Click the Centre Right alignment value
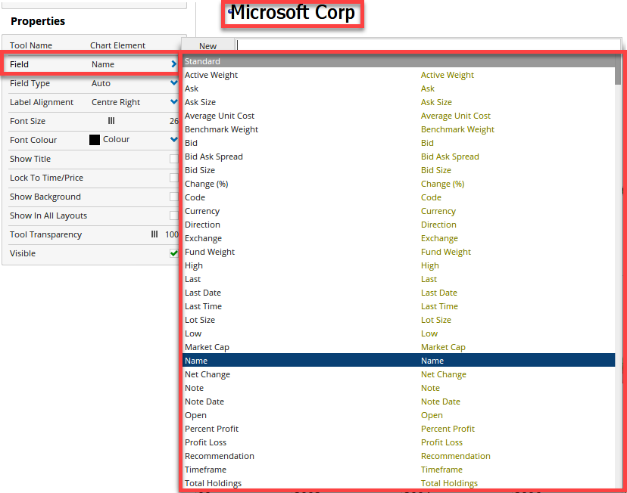This screenshot has width=627, height=493. click(116, 102)
